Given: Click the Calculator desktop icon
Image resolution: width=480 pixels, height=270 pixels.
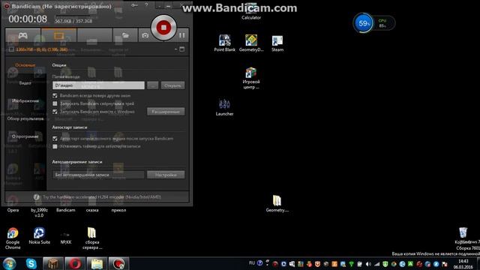Looking at the screenshot, I should pos(251,12).
